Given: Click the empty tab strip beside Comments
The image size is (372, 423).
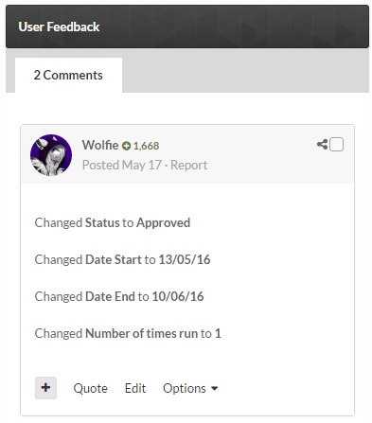Looking at the screenshot, I should tap(245, 71).
